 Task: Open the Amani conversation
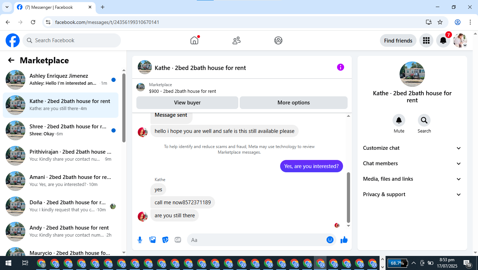pyautogui.click(x=60, y=181)
